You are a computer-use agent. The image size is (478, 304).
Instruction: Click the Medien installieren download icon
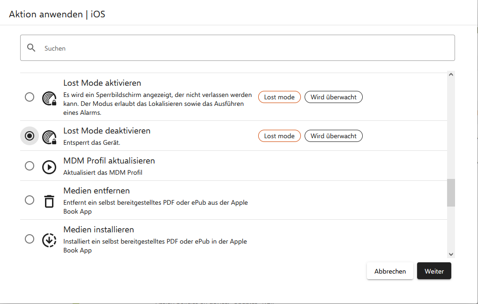49,240
